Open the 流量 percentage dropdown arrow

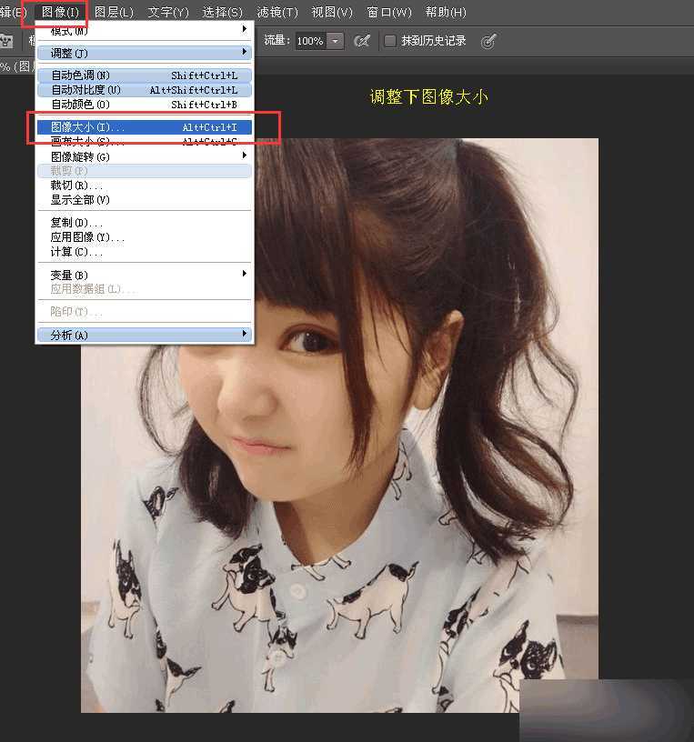(335, 41)
